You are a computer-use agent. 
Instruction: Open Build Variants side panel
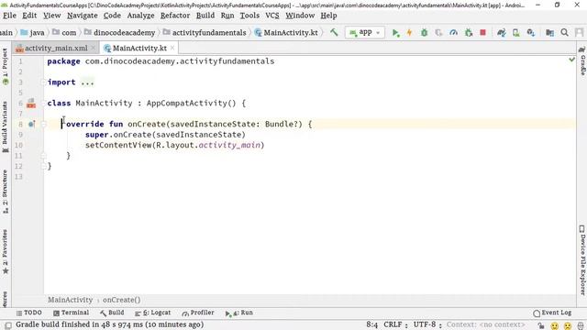point(6,126)
